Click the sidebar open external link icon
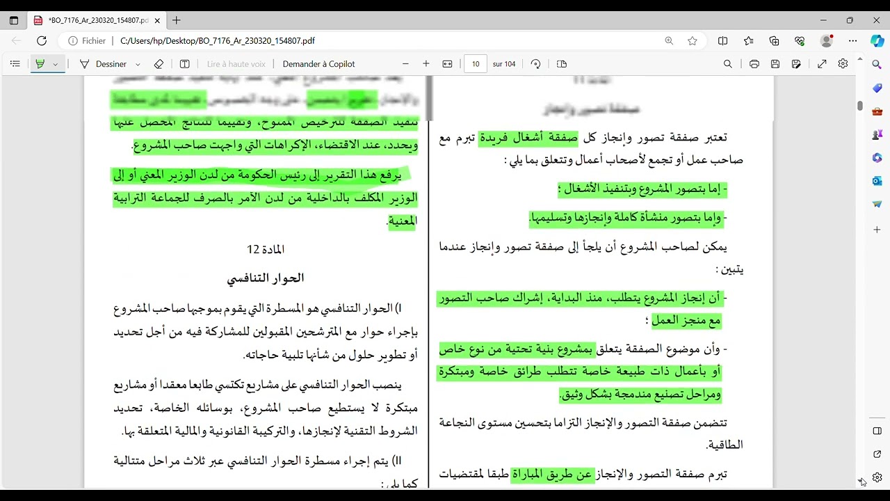Screen dimensions: 890x501 [x=877, y=454]
